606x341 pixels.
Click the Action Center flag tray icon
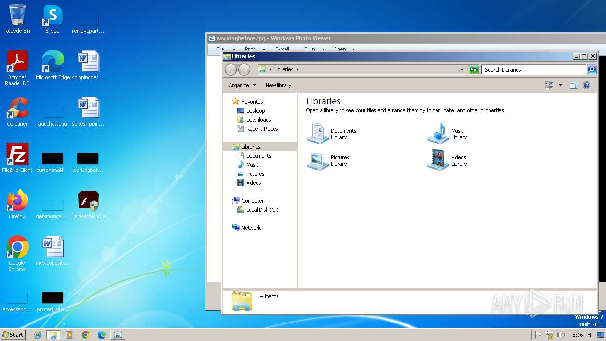(x=538, y=335)
